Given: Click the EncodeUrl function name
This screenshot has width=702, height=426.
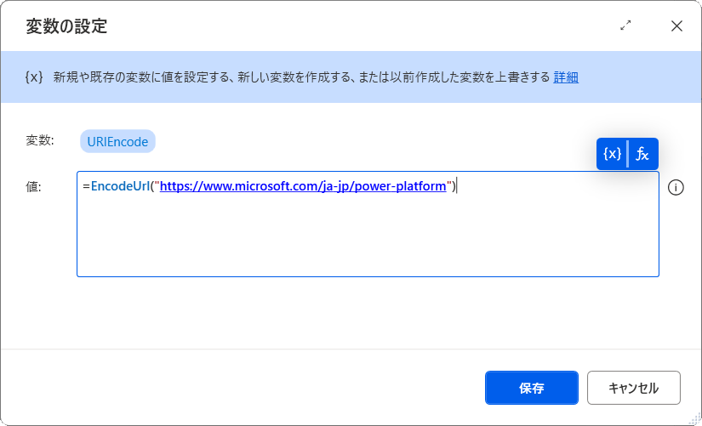Looking at the screenshot, I should click(120, 186).
